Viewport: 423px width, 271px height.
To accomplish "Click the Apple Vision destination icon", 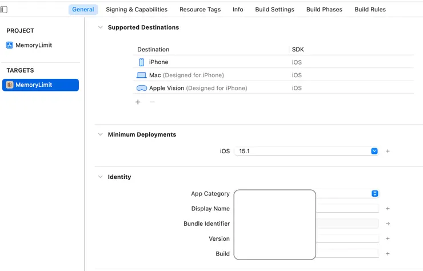I will click(x=142, y=89).
